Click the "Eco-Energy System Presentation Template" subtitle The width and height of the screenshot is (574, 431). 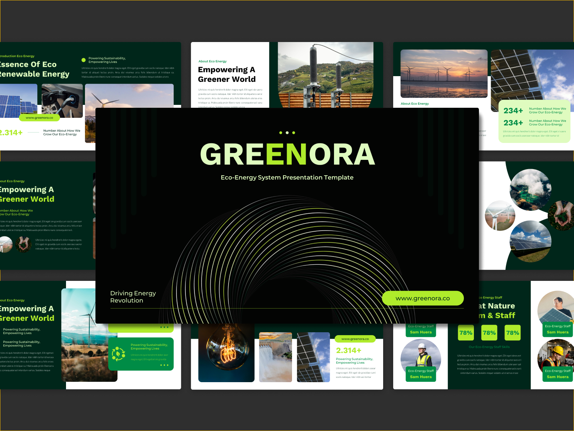[287, 177]
